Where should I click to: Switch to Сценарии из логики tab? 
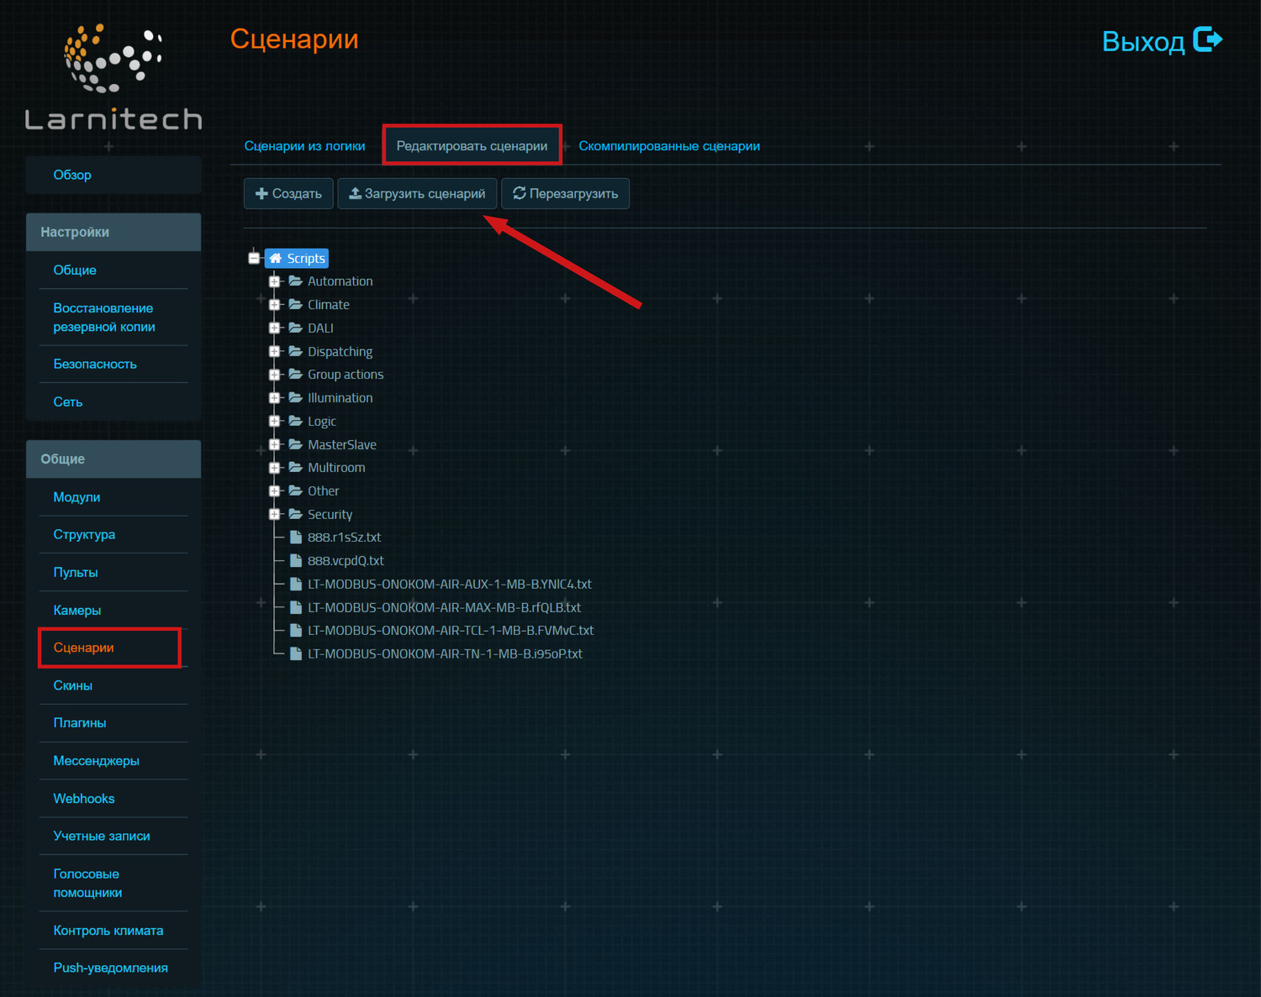[304, 146]
